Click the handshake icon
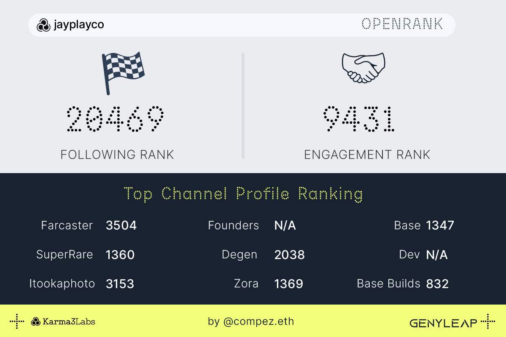This screenshot has height=337, width=506. (363, 67)
